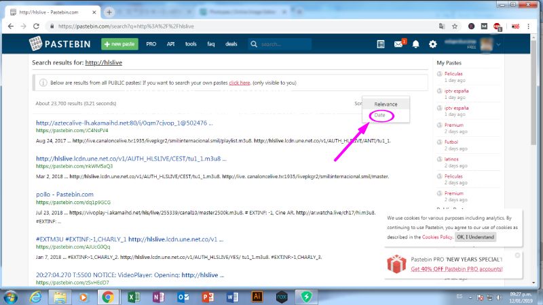Expand the user account dropdown arrow
The width and height of the screenshot is (543, 305).
point(498,44)
